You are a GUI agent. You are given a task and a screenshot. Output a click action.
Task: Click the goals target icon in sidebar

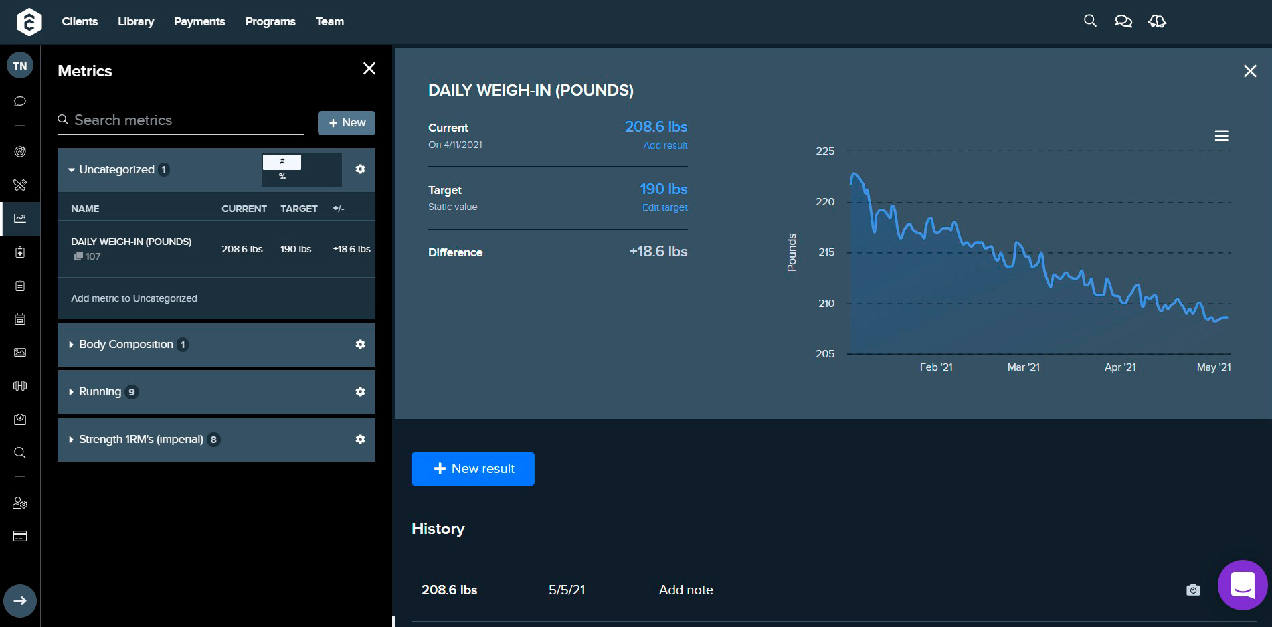coord(20,151)
